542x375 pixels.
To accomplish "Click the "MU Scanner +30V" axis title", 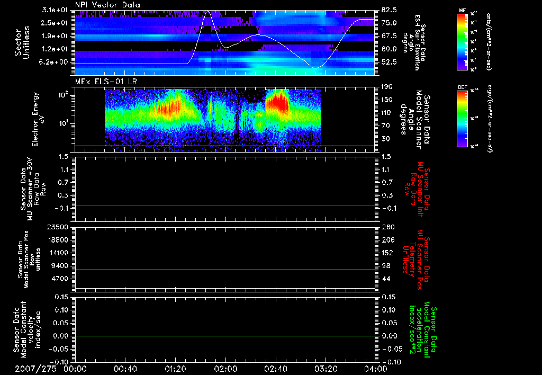I will [30, 189].
